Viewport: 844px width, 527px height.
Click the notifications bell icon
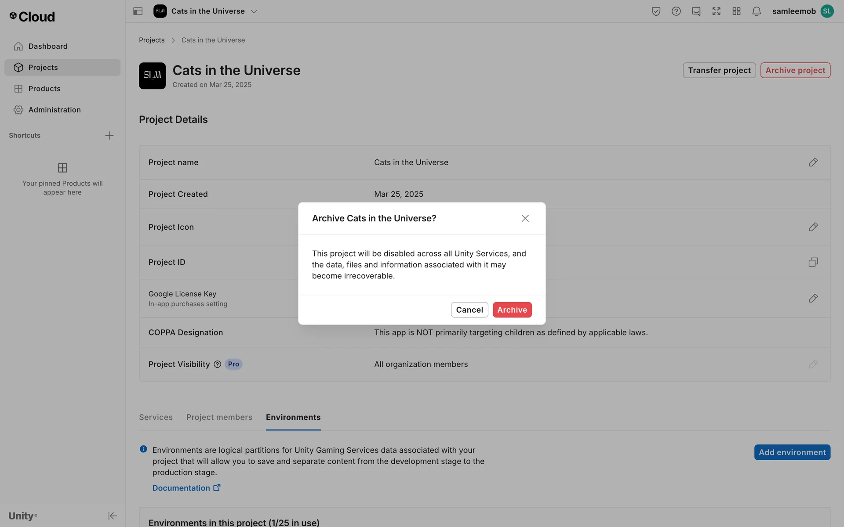pos(756,11)
